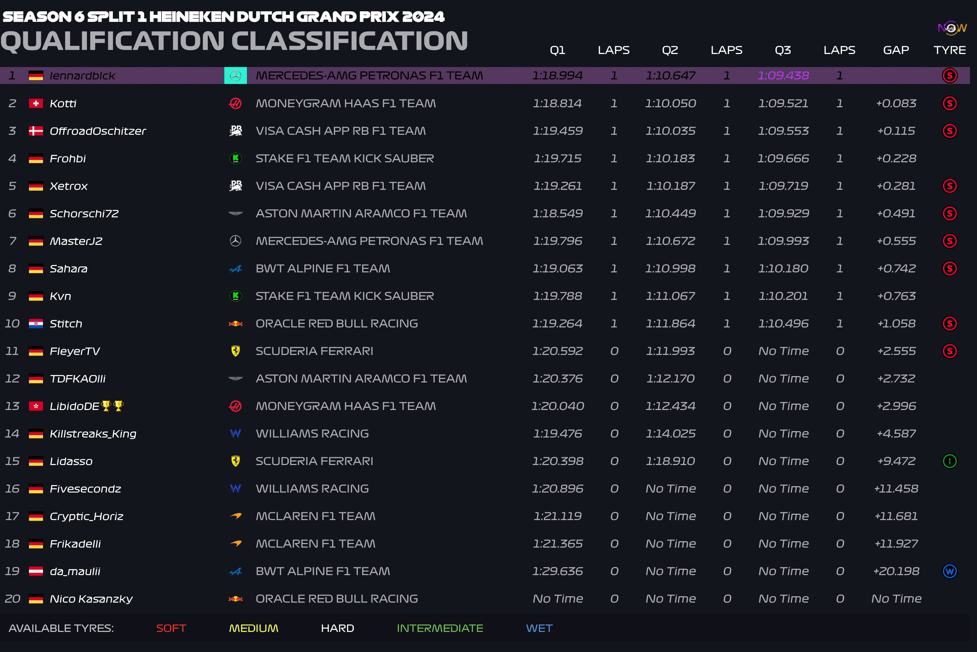Viewport: 977px width, 652px height.
Task: Click the Season 6 Split 1 Grand Prix heading
Action: coord(224,16)
